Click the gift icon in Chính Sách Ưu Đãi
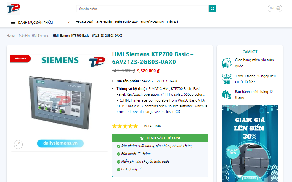The image size is (292, 182). pyautogui.click(x=142, y=138)
